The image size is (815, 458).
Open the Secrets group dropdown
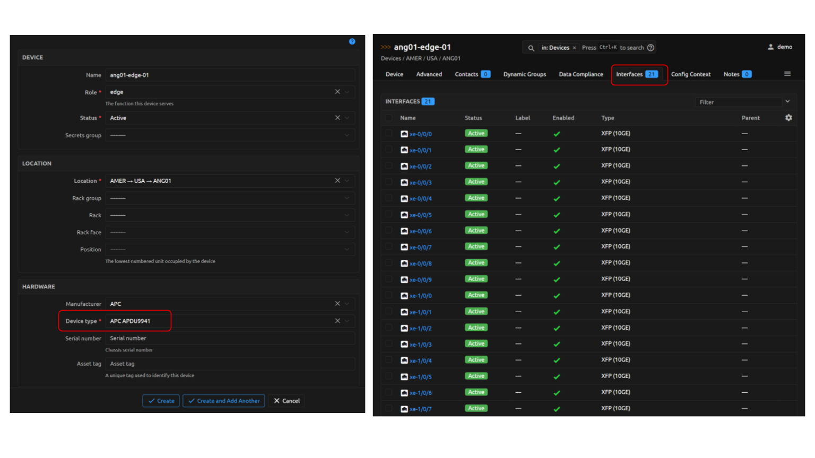[230, 135]
